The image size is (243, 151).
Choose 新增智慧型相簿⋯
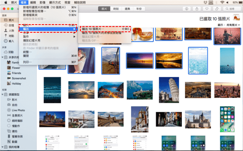tap(48, 11)
